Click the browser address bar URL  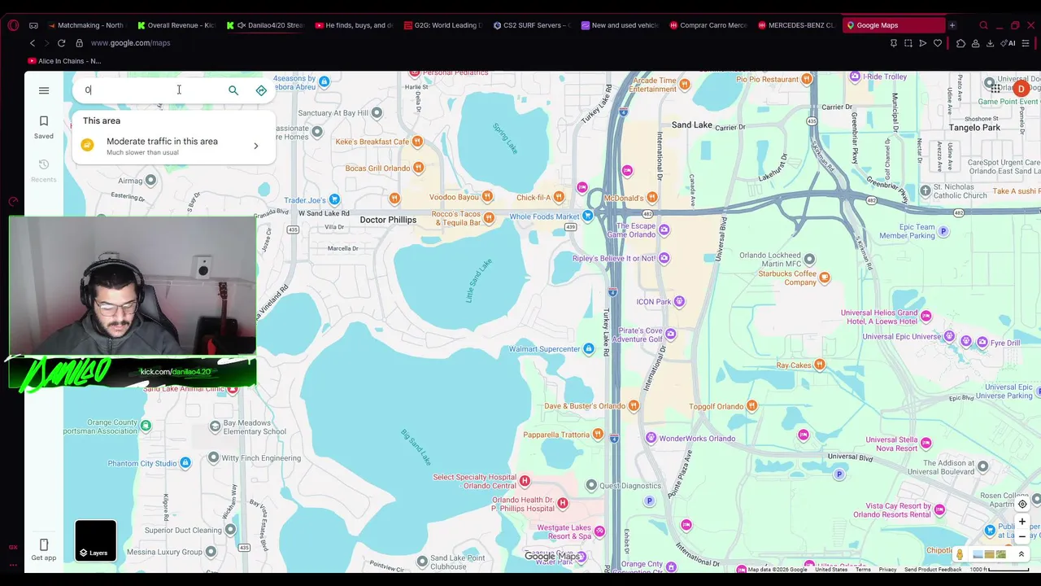click(131, 43)
